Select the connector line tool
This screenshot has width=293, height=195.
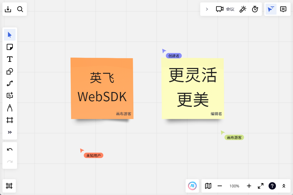point(10,83)
